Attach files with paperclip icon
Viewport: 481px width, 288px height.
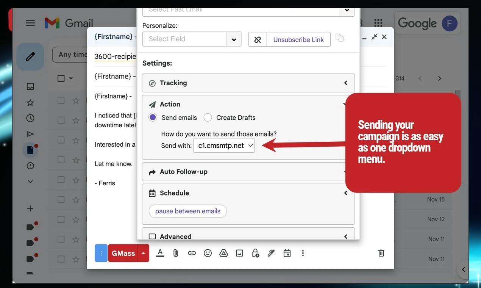tap(176, 253)
